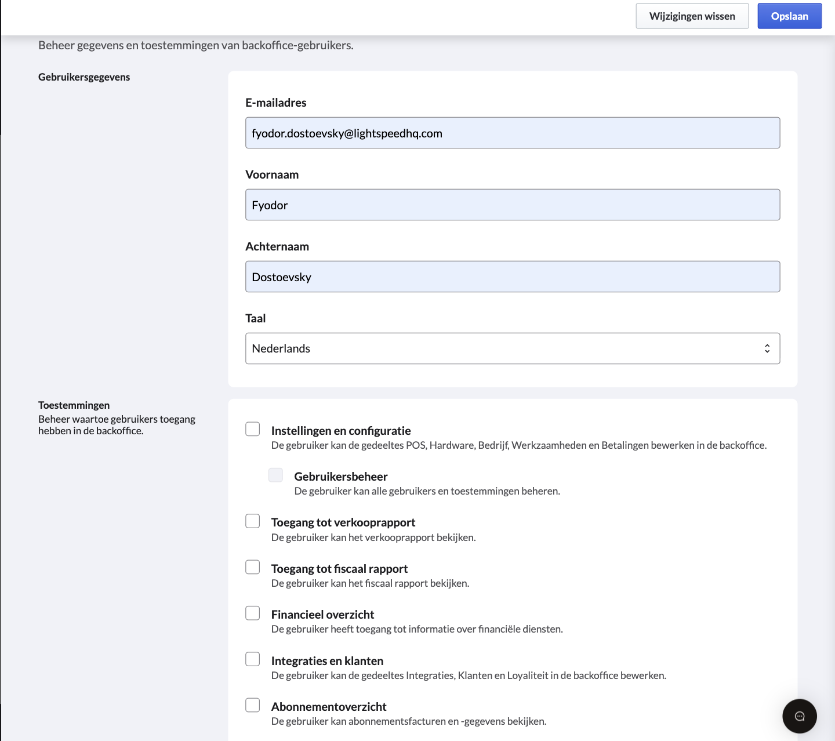Click the Gebruikersgegevens section heading

pos(84,77)
